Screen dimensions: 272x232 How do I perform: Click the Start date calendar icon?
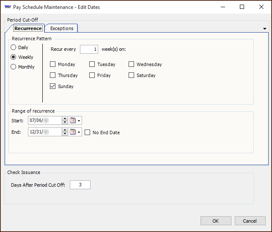pyautogui.click(x=72, y=121)
